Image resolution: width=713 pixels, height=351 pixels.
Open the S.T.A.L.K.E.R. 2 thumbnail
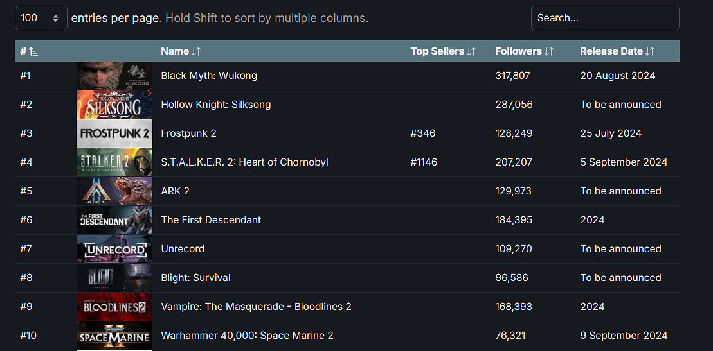click(x=114, y=162)
